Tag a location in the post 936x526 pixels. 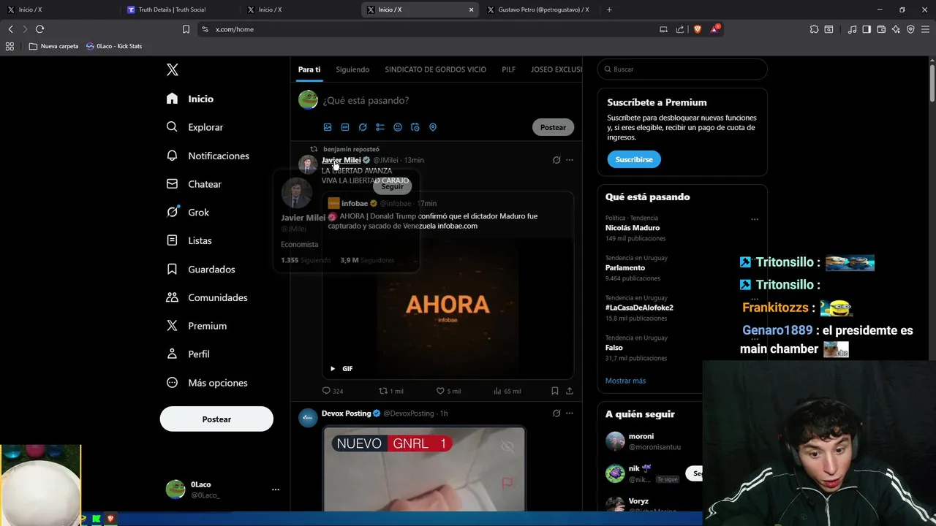(433, 127)
